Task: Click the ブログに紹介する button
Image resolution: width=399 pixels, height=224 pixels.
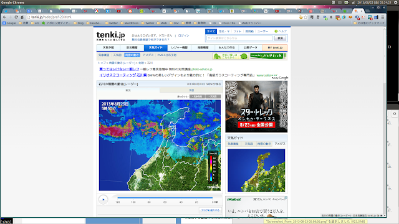Action: pos(210,210)
